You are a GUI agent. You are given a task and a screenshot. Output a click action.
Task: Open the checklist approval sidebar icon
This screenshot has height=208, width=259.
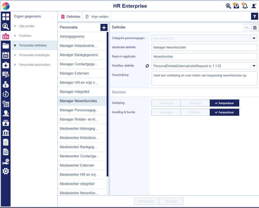(5, 75)
